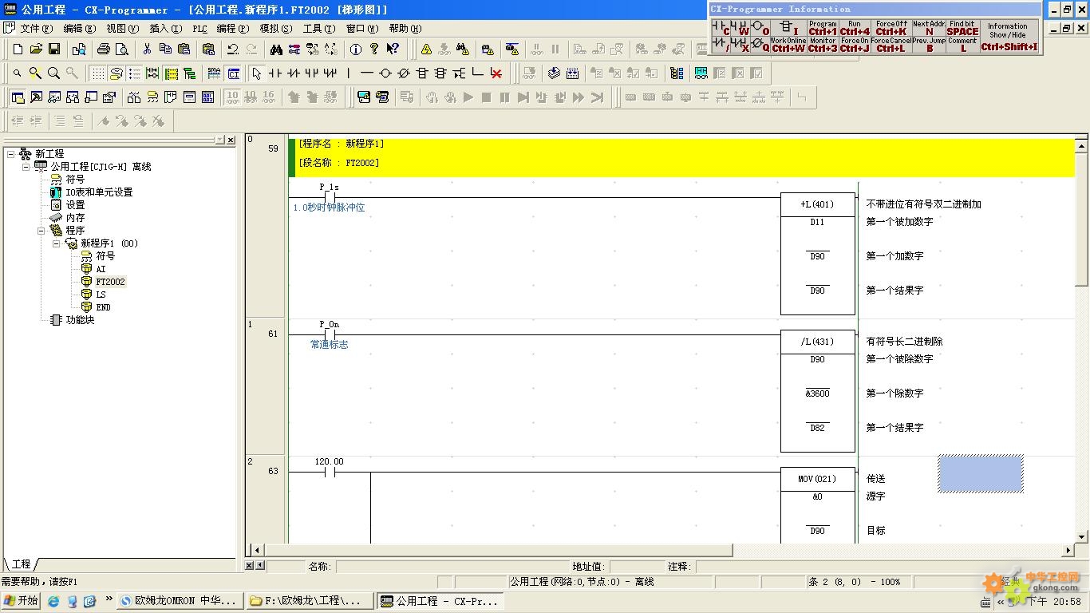1090x613 pixels.
Task: Select the 内存 tree item
Action: point(75,218)
